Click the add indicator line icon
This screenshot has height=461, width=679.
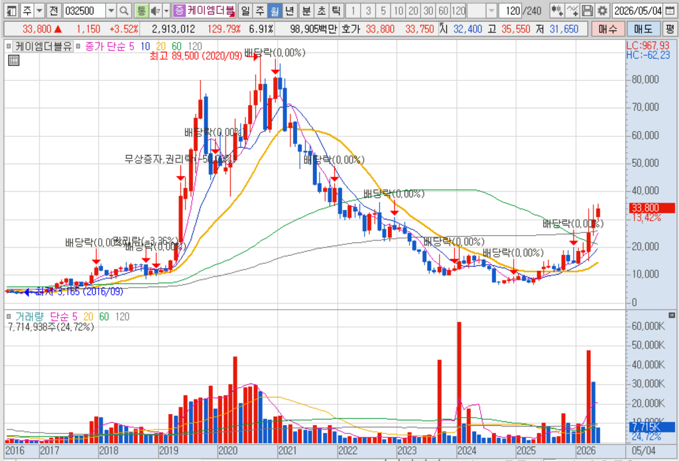(x=572, y=11)
